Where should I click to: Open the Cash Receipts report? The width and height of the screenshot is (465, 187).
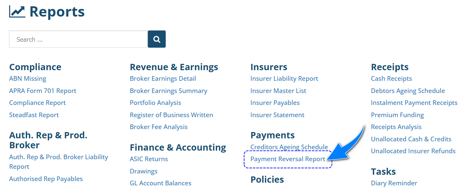(x=391, y=79)
